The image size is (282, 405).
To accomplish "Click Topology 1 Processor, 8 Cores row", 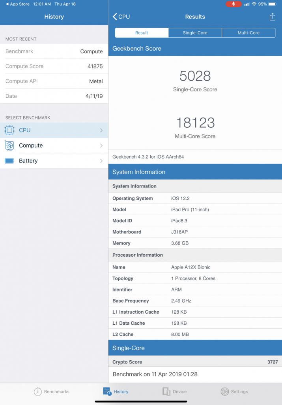I will pyautogui.click(x=195, y=278).
